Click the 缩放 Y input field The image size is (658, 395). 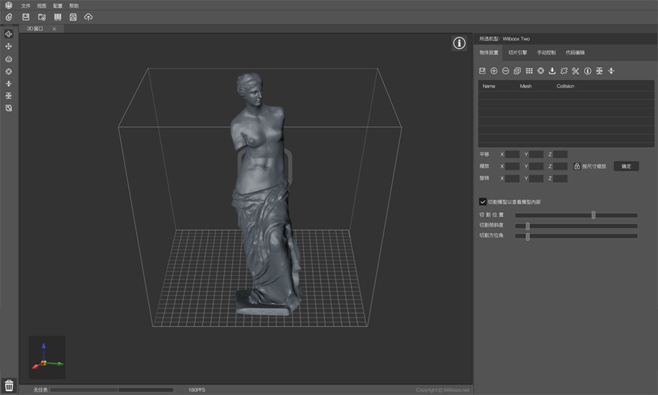(536, 166)
